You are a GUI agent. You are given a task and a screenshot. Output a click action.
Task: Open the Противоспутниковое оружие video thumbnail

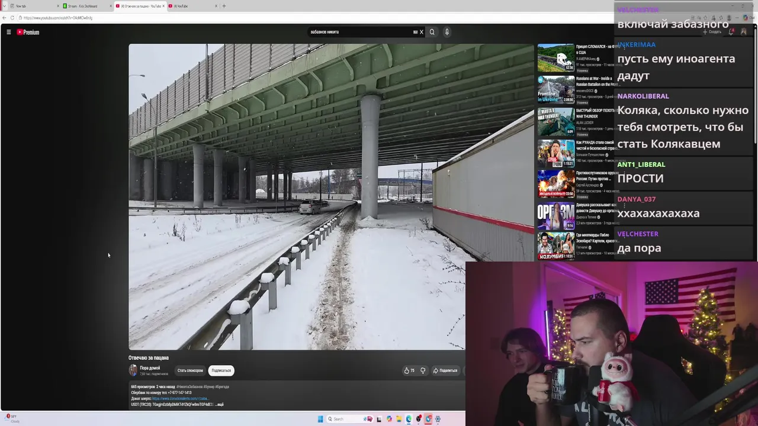555,184
